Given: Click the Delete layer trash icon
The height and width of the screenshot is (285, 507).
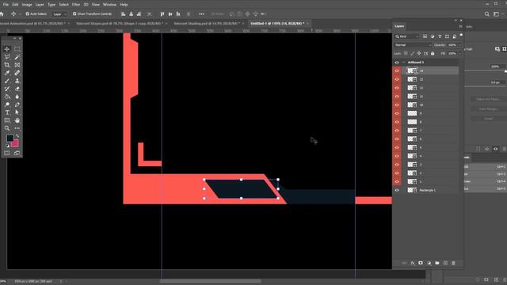Looking at the screenshot, I should click(x=453, y=264).
